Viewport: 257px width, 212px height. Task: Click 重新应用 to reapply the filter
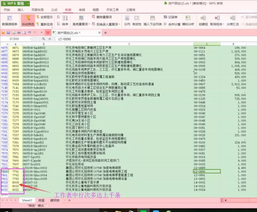pyautogui.click(x=44, y=24)
